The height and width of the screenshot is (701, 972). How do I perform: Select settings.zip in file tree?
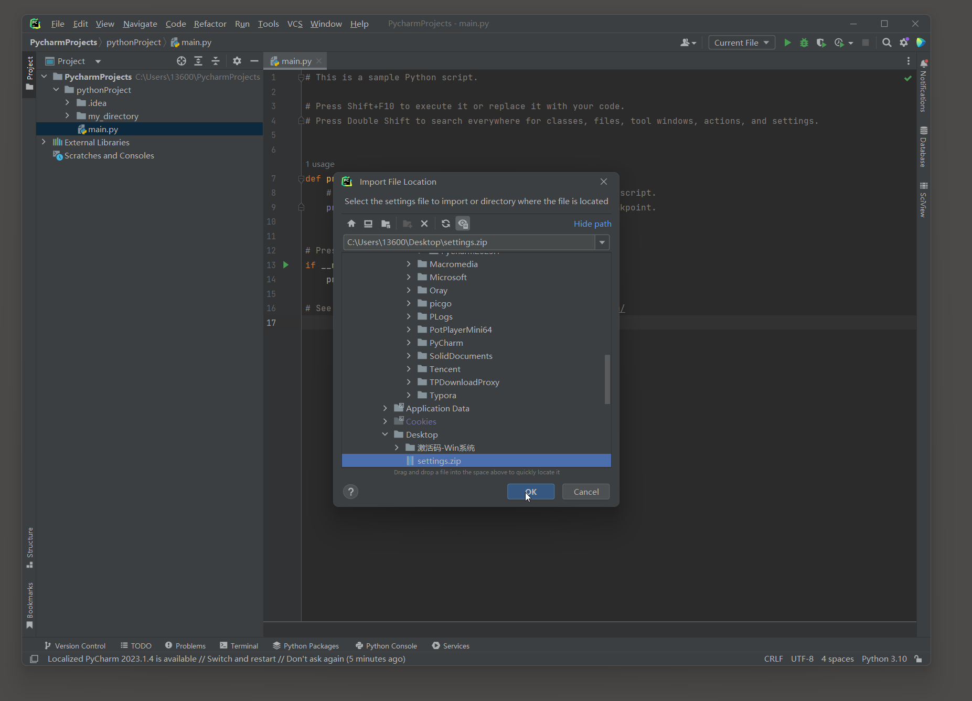476,461
